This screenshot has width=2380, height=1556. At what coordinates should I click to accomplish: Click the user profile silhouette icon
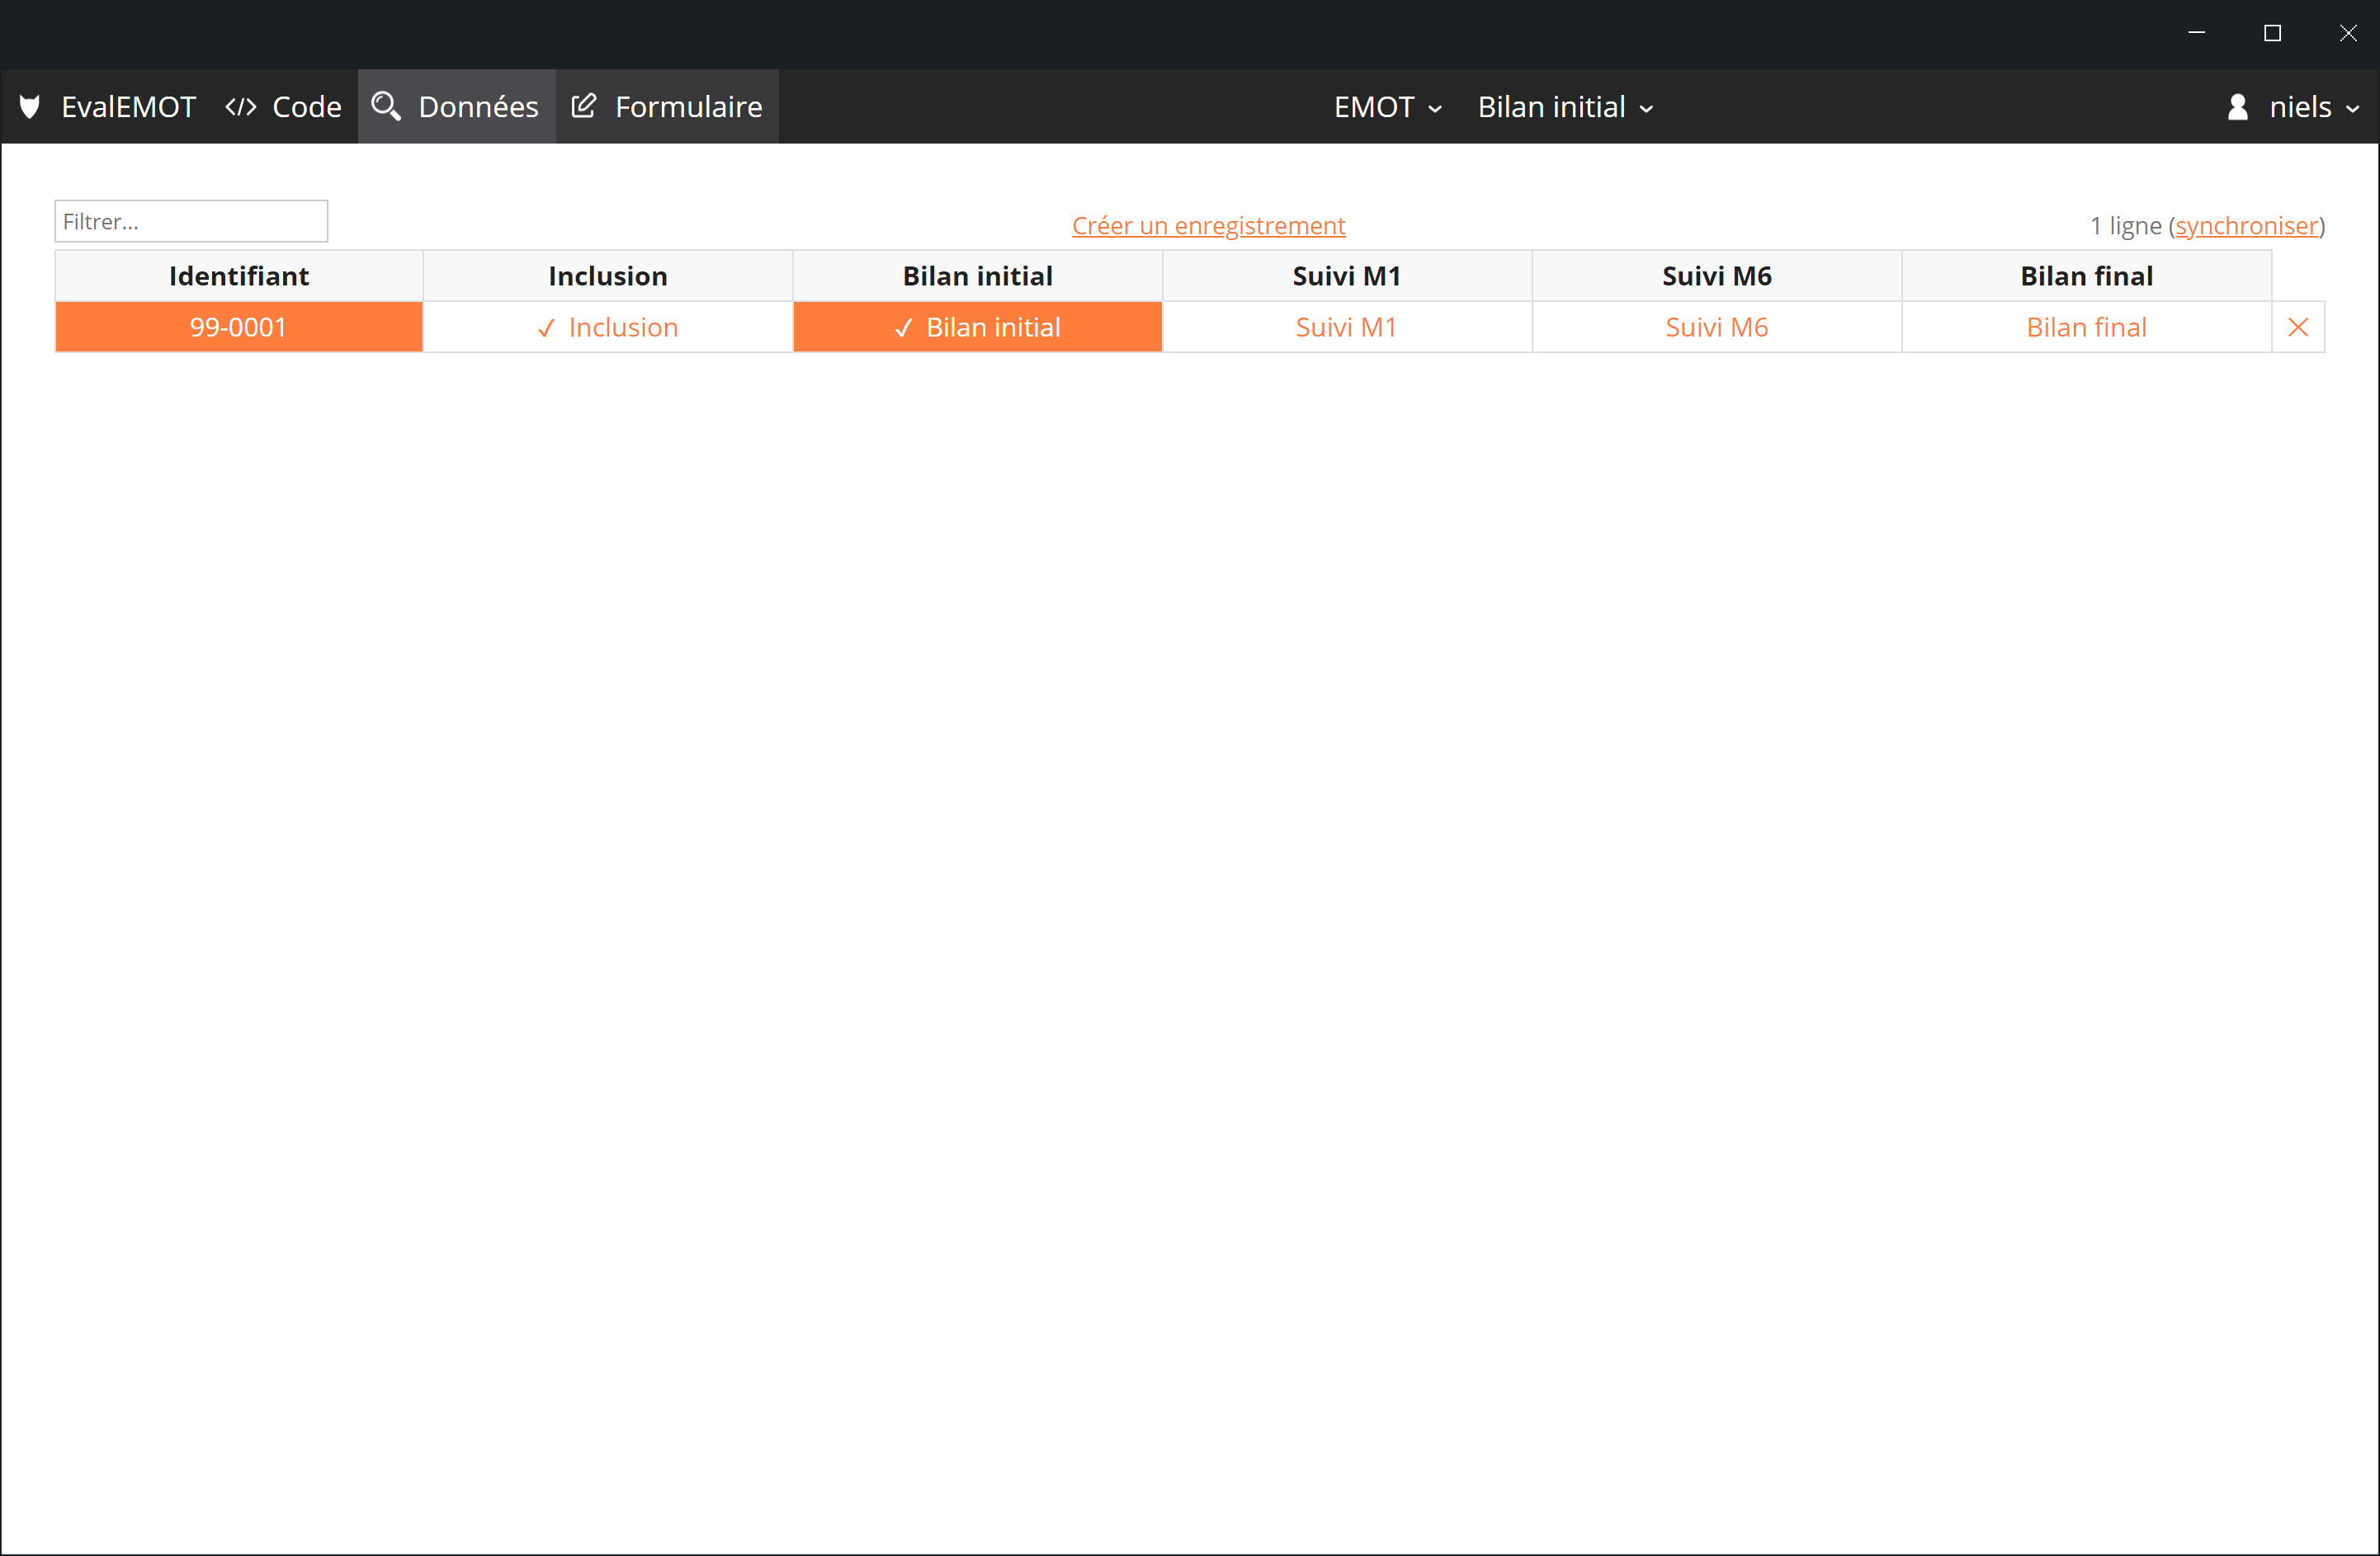pyautogui.click(x=2238, y=107)
